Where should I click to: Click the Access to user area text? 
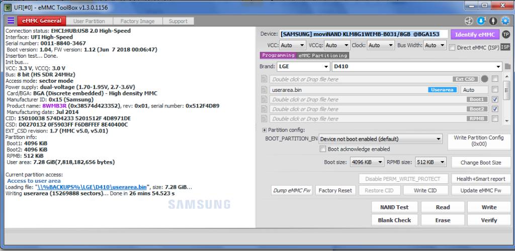[34, 181]
